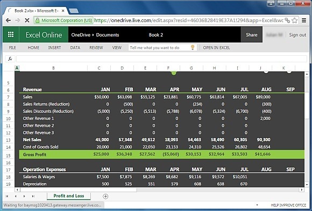Jump to first sheet tab arrow

coord(7,197)
